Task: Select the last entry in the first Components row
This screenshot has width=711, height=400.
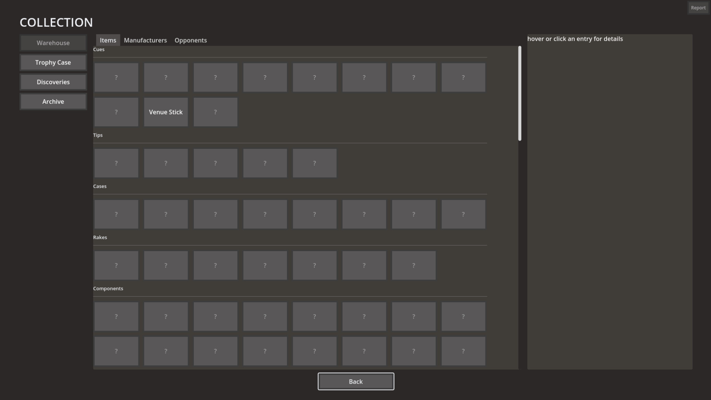Action: (x=463, y=317)
